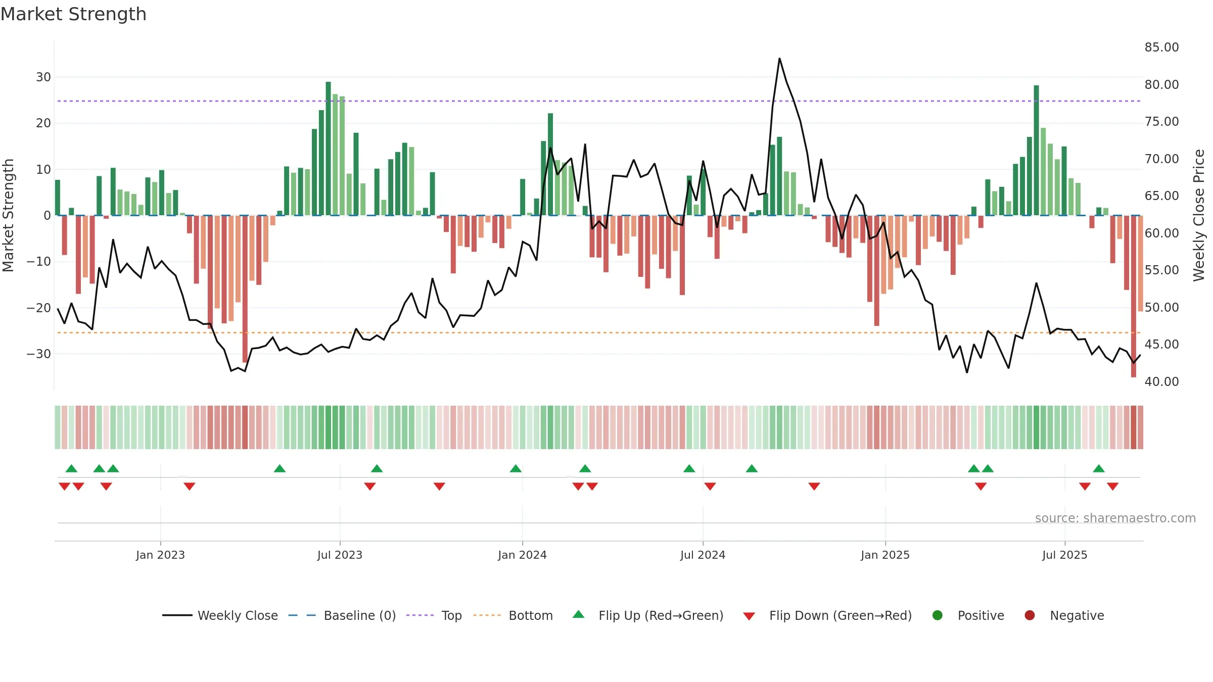
Task: Toggle the Top legend entry
Action: pos(434,615)
